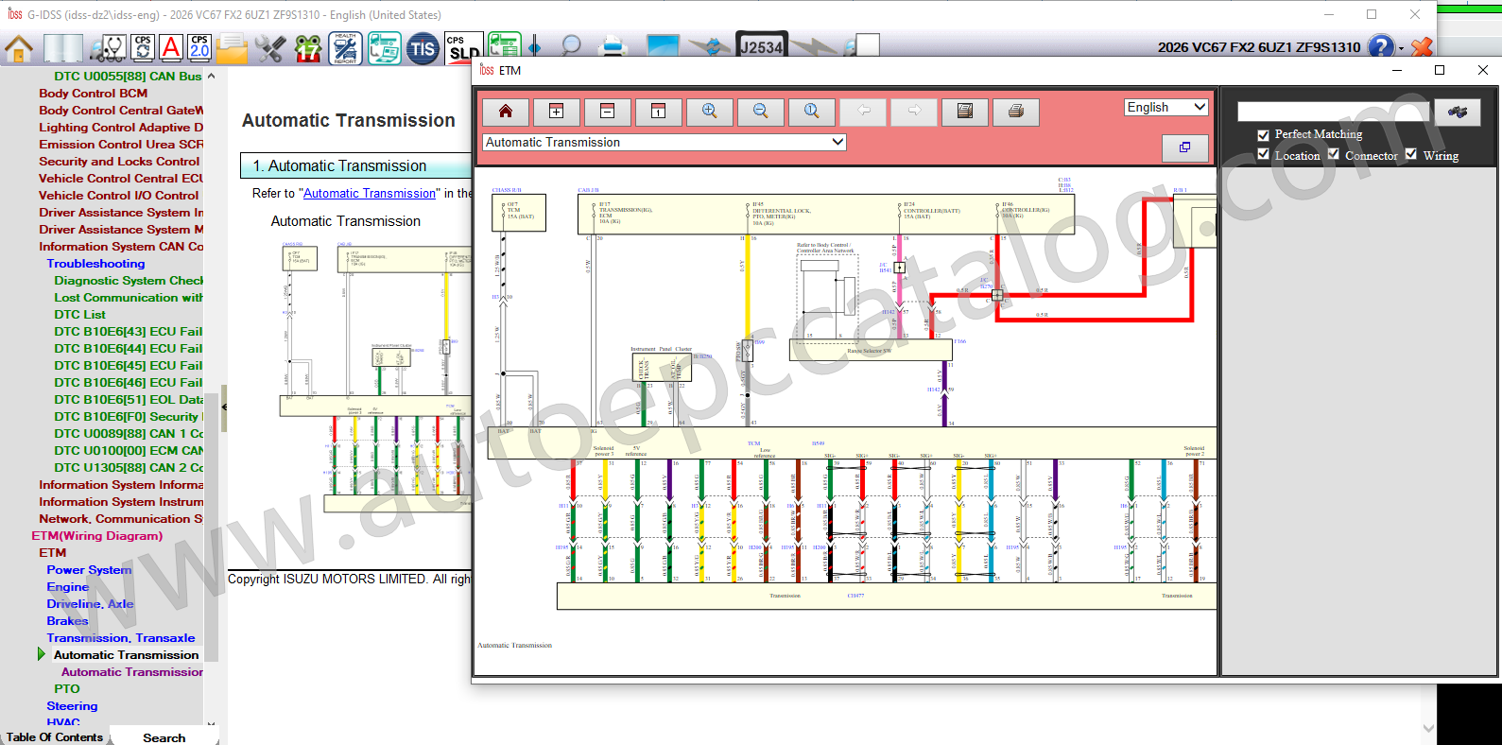Reset ETM diagram zoom to 1:1
The width and height of the screenshot is (1502, 745).
click(x=812, y=112)
